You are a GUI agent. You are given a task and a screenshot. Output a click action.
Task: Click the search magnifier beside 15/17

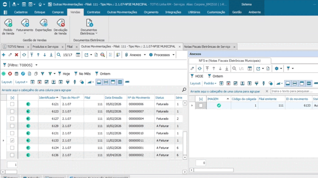(59, 55)
